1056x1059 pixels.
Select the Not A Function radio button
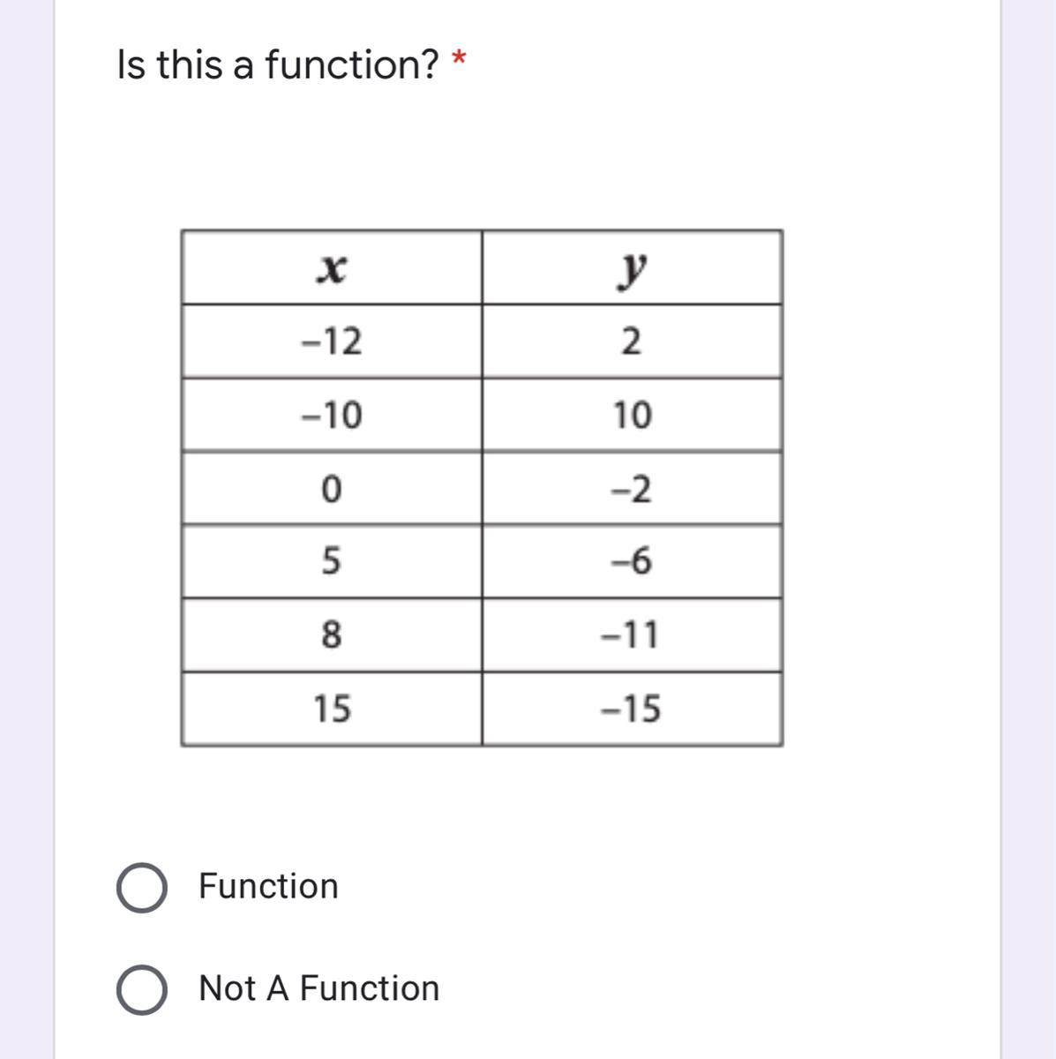pyautogui.click(x=141, y=989)
